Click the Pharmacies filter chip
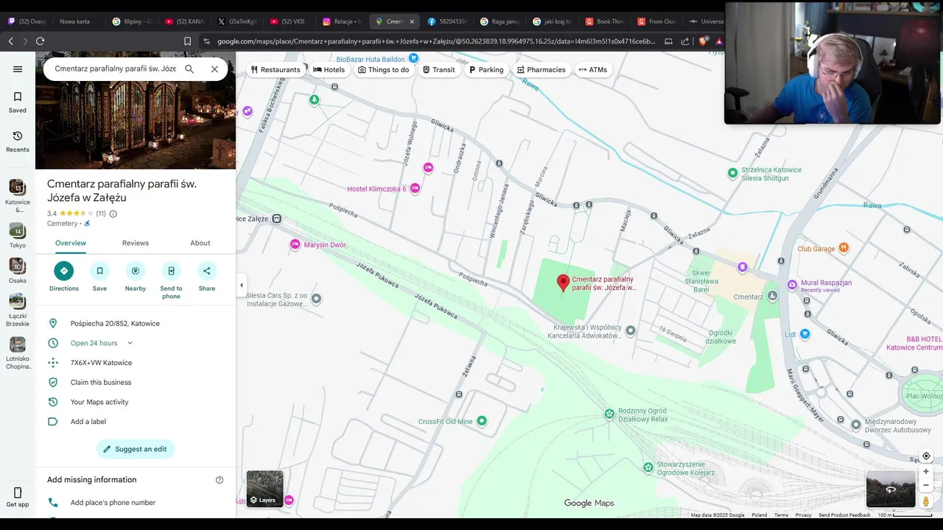 (541, 70)
